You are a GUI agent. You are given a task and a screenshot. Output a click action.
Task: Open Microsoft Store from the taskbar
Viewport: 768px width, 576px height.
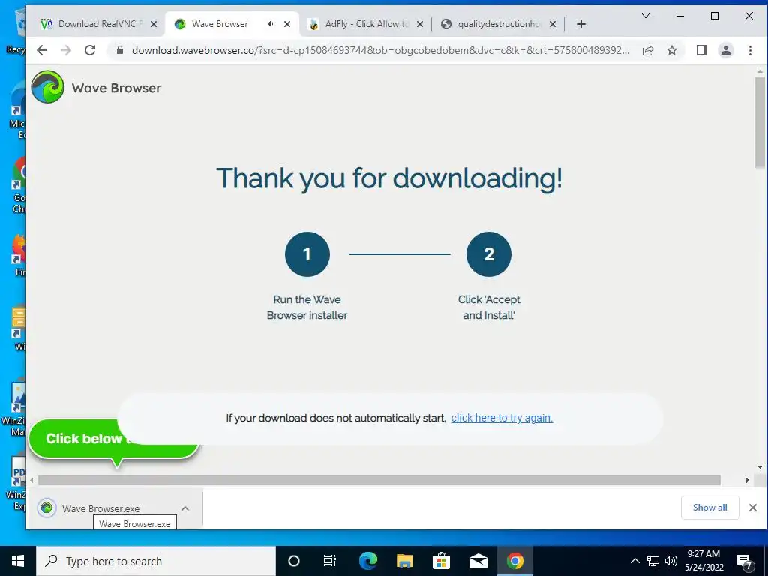coord(441,561)
